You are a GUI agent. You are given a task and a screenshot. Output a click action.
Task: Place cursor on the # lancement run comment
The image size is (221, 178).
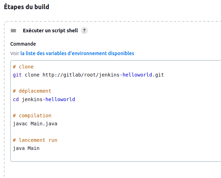tap(35, 140)
